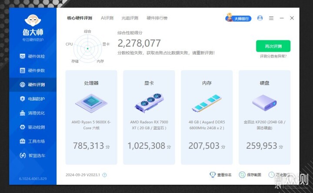
Task: Click the CPU score 785,313
Action: 88,146
